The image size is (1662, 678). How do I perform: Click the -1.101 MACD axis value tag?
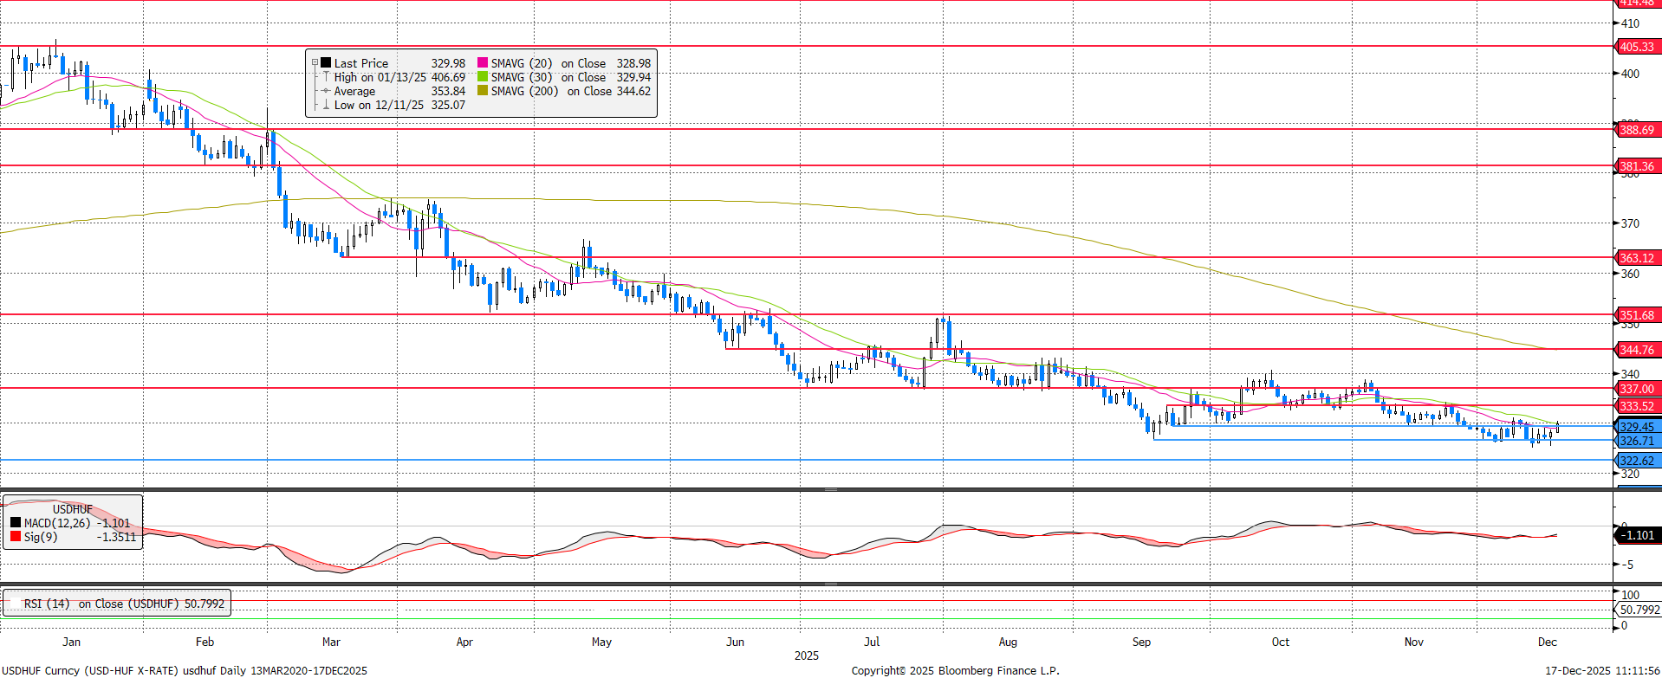point(1639,535)
